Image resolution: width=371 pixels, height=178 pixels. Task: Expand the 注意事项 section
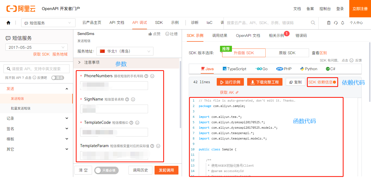pyautogui.click(x=126, y=62)
